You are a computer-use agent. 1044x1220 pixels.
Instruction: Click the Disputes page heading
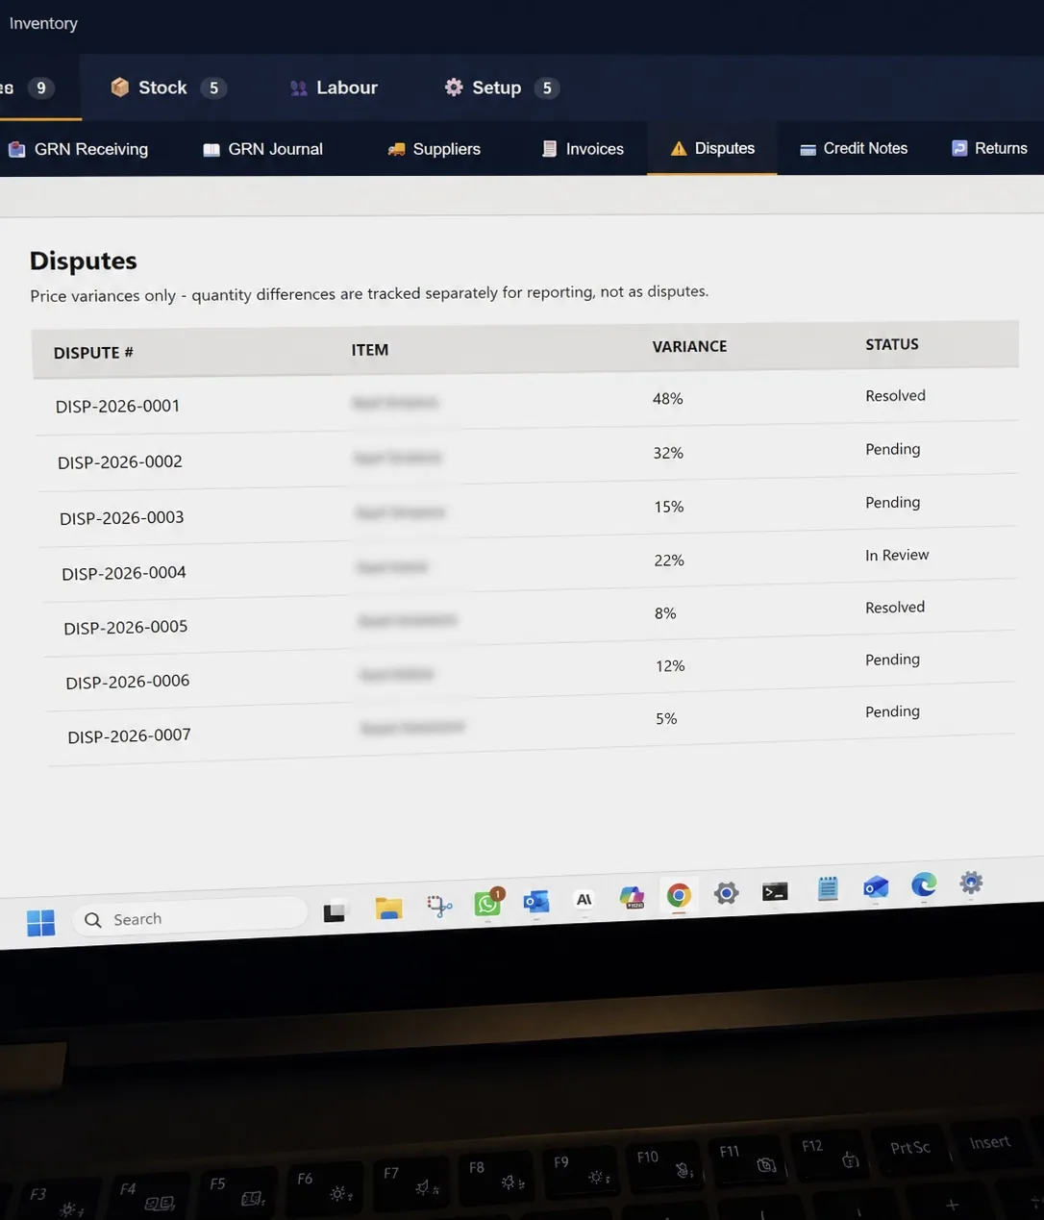(84, 261)
